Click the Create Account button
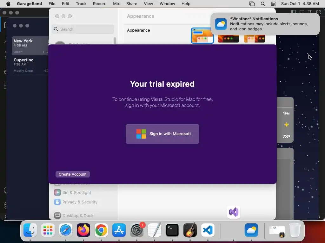The image size is (325, 243). [73, 174]
